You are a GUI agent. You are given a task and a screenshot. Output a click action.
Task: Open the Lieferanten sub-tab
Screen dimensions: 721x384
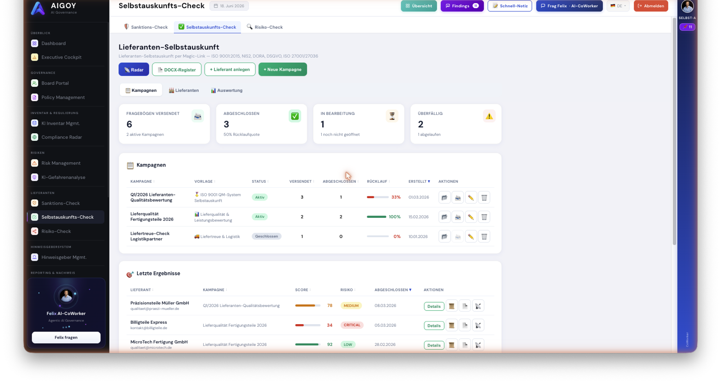pyautogui.click(x=183, y=90)
